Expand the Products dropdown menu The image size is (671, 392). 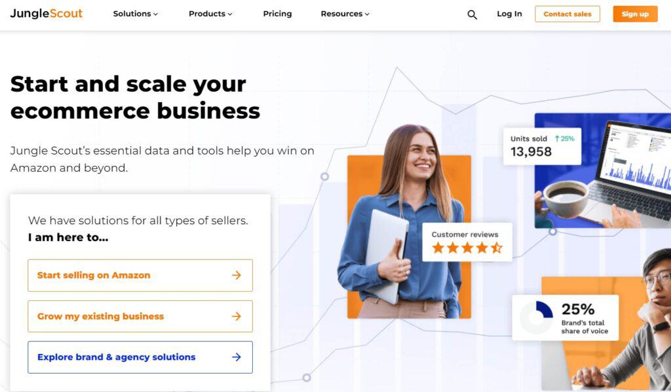pos(210,14)
